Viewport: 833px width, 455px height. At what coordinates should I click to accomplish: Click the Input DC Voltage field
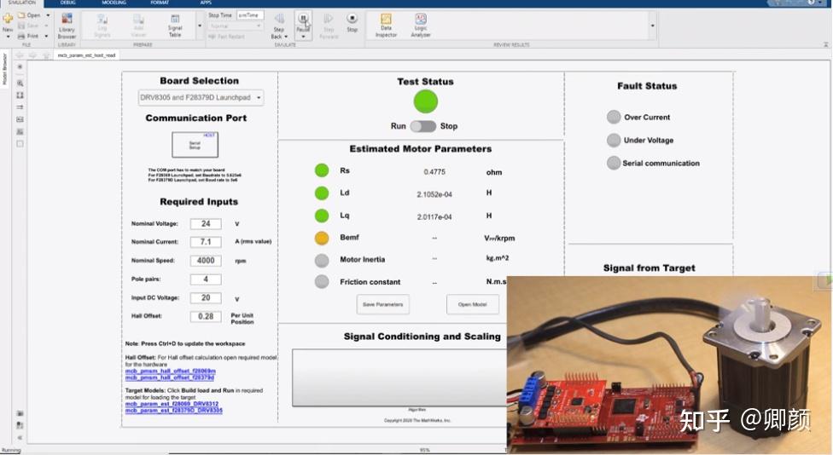(206, 298)
